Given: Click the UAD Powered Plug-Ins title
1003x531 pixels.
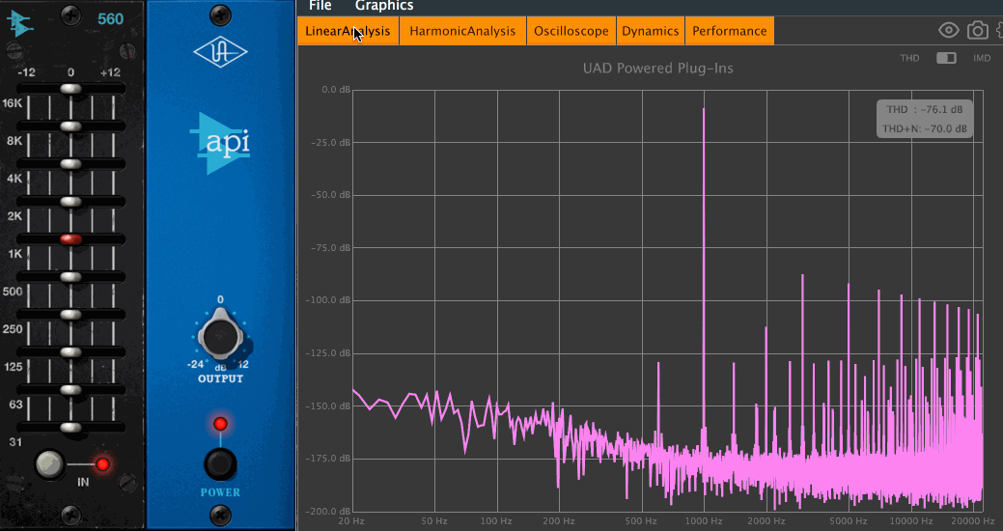Looking at the screenshot, I should [657, 68].
